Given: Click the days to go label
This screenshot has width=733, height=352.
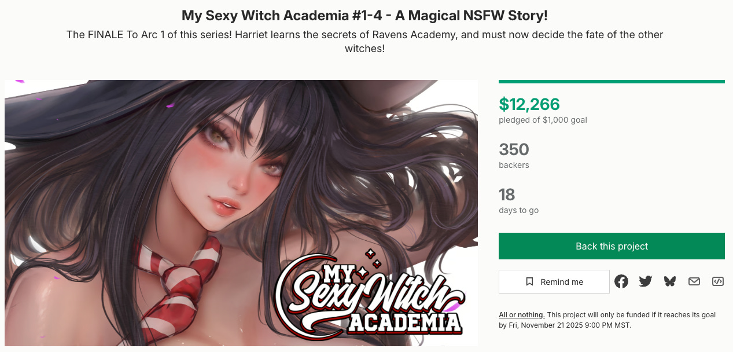Looking at the screenshot, I should pyautogui.click(x=518, y=210).
